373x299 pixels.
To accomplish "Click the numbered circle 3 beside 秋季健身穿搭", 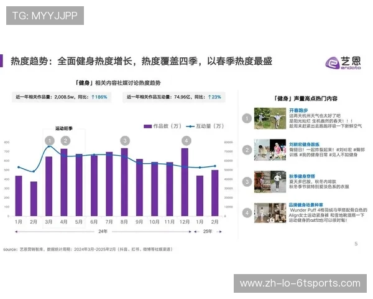I will coord(247,182).
